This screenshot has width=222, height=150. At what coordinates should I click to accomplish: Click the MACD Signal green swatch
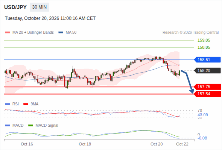(30, 126)
